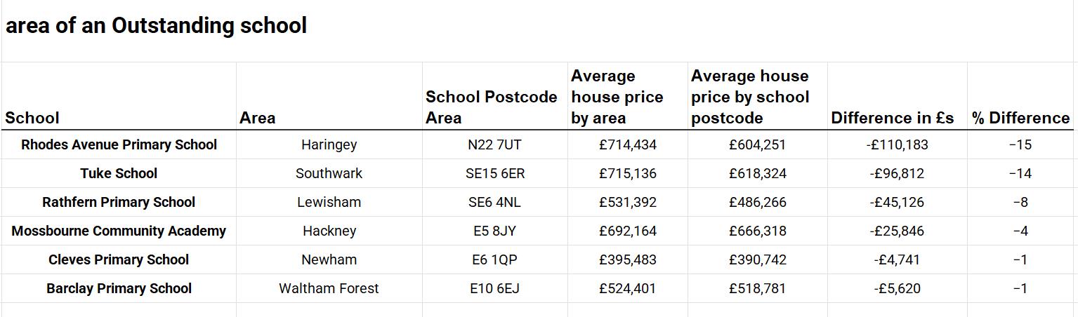Click the 'School Postcode Area' header cell

[491, 107]
